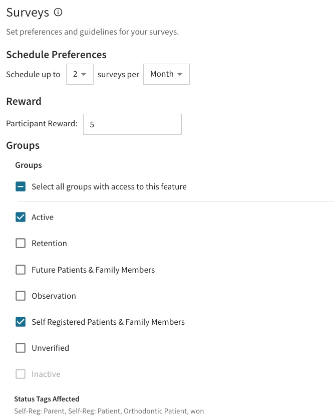Open the surveys count dropdown showing 2
This screenshot has width=334, height=420.
[x=80, y=74]
